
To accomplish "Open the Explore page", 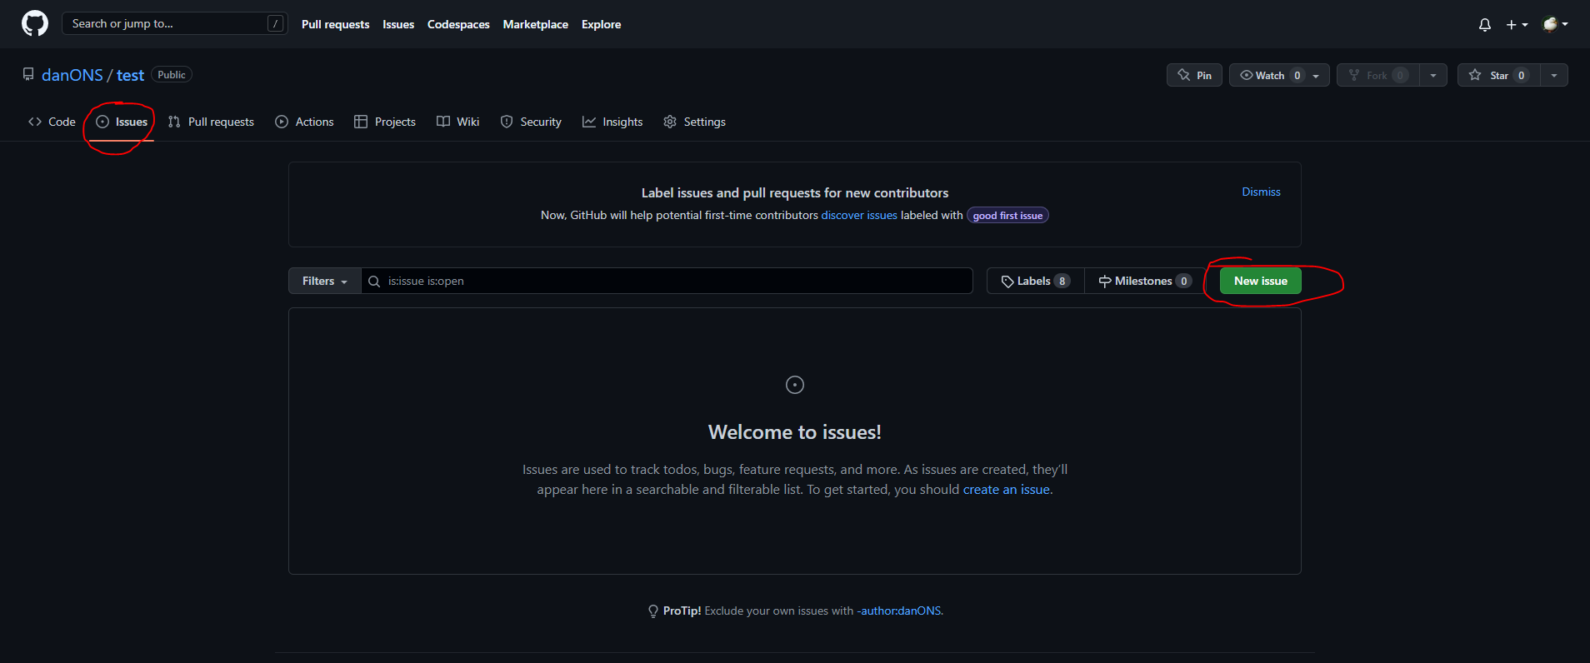I will (601, 24).
